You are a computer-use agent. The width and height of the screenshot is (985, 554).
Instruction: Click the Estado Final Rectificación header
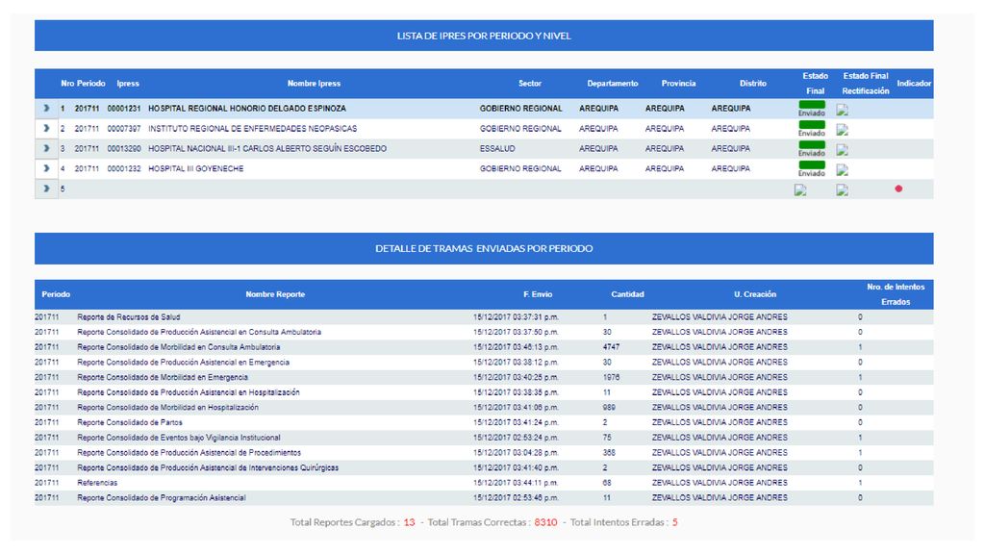[866, 84]
